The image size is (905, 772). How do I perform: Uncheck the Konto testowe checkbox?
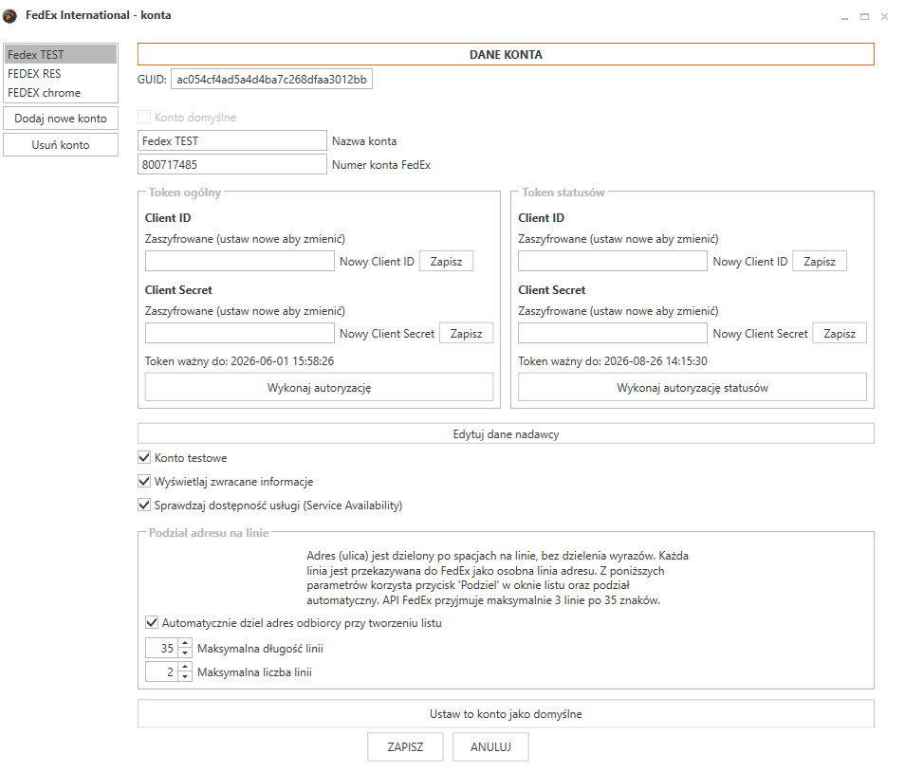144,457
